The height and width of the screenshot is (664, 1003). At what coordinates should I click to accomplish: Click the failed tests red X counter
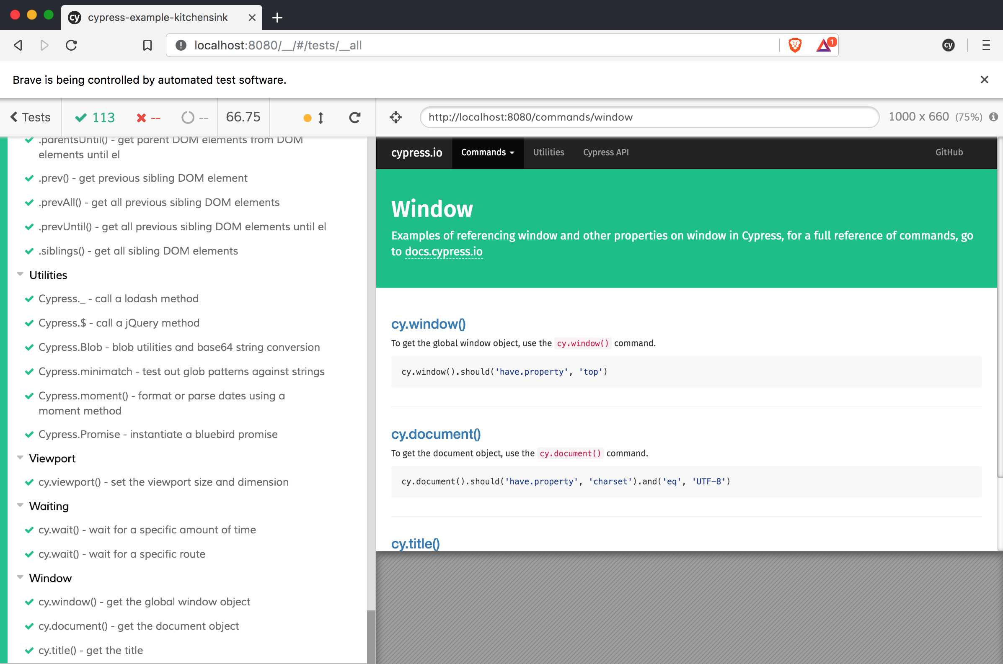(148, 118)
